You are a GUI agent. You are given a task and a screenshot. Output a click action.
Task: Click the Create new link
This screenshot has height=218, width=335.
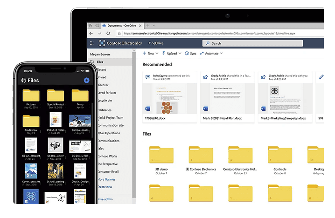[x=105, y=187]
